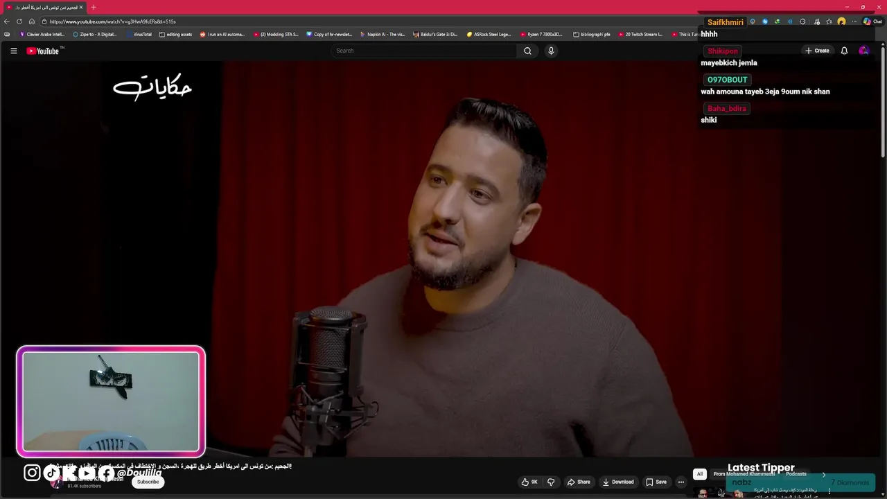The image size is (887, 499).
Task: Open (2) Modding GTA S... bookmark
Action: point(276,34)
